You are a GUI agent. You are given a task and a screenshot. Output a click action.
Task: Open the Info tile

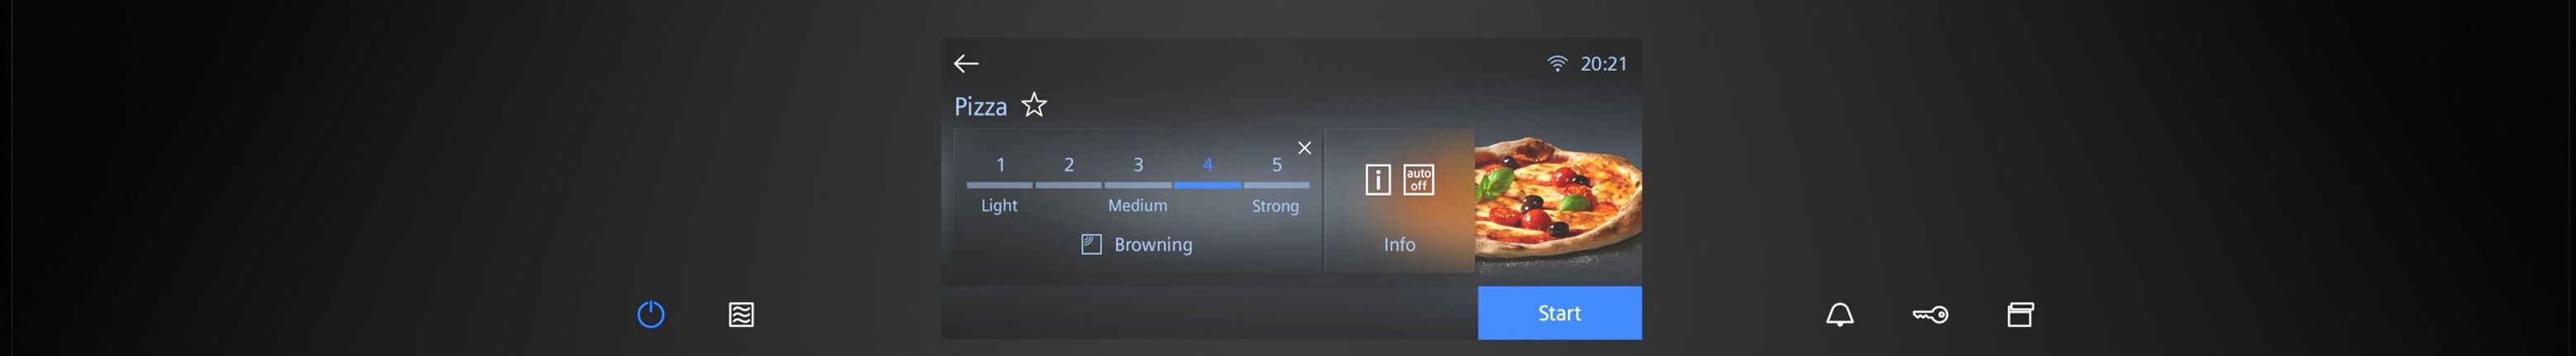click(x=1399, y=244)
